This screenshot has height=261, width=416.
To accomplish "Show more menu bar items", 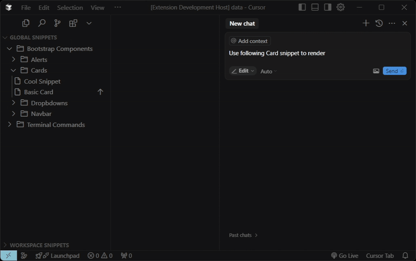I will (118, 7).
